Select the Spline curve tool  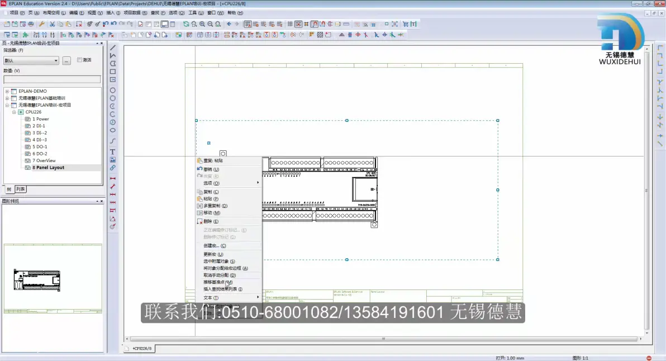(112, 141)
